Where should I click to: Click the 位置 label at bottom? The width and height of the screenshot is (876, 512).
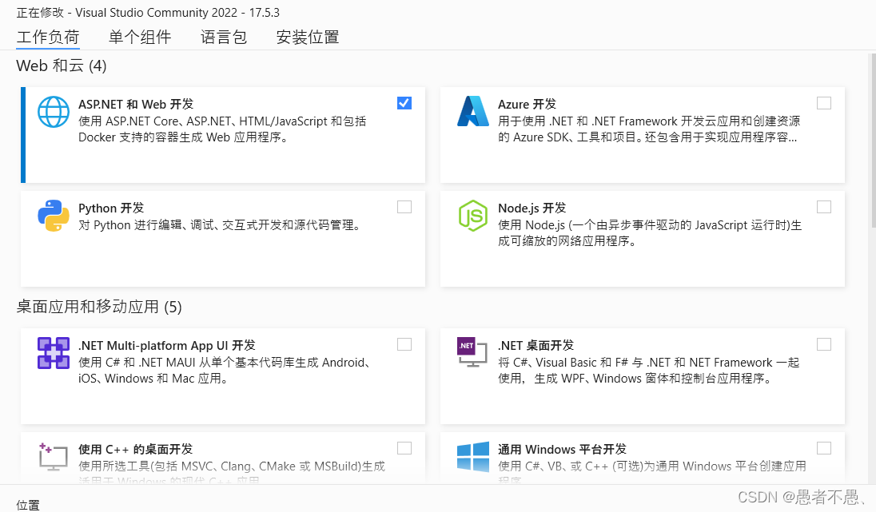28,506
